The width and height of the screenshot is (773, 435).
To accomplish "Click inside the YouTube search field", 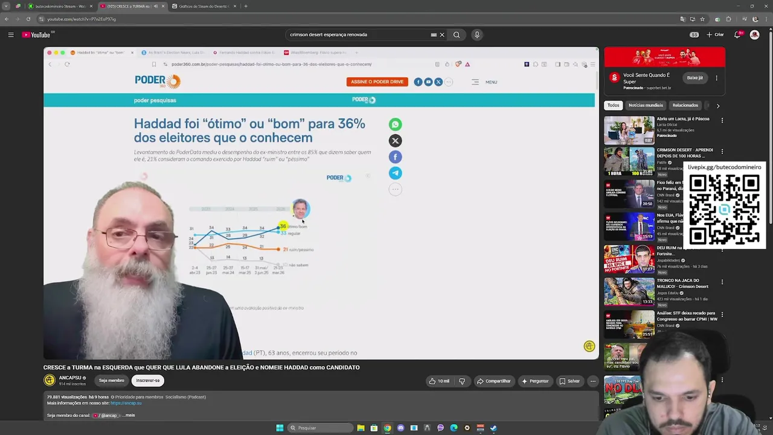I will [359, 35].
